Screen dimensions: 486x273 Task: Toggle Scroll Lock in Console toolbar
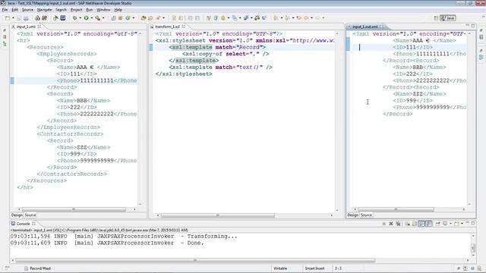(x=415, y=224)
